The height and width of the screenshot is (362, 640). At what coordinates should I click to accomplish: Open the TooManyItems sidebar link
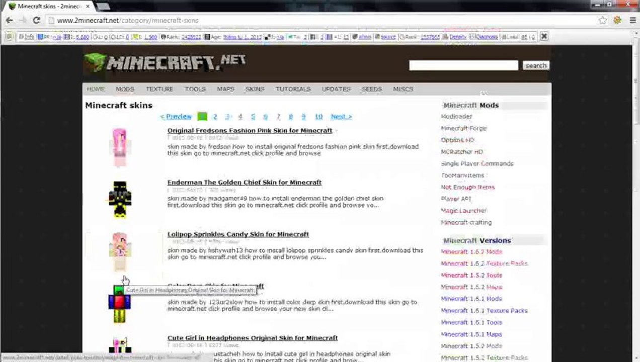point(462,175)
